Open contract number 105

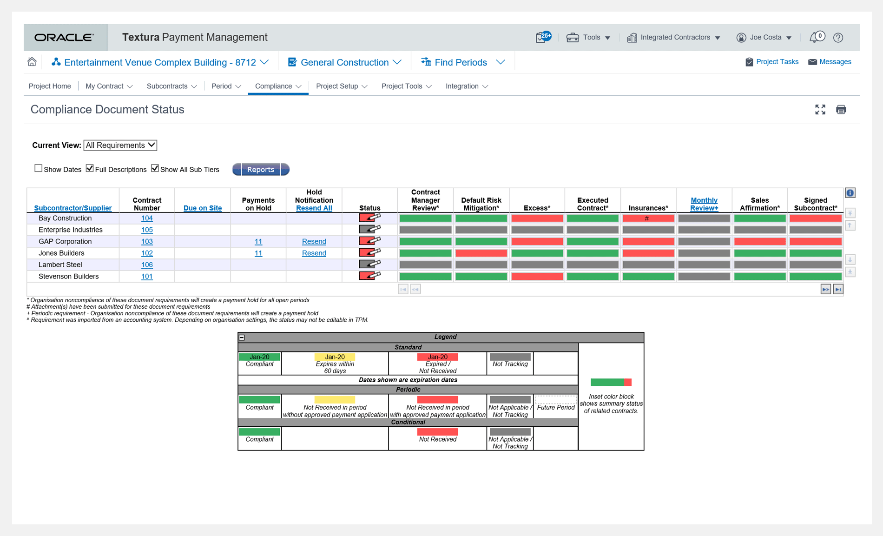pyautogui.click(x=147, y=230)
